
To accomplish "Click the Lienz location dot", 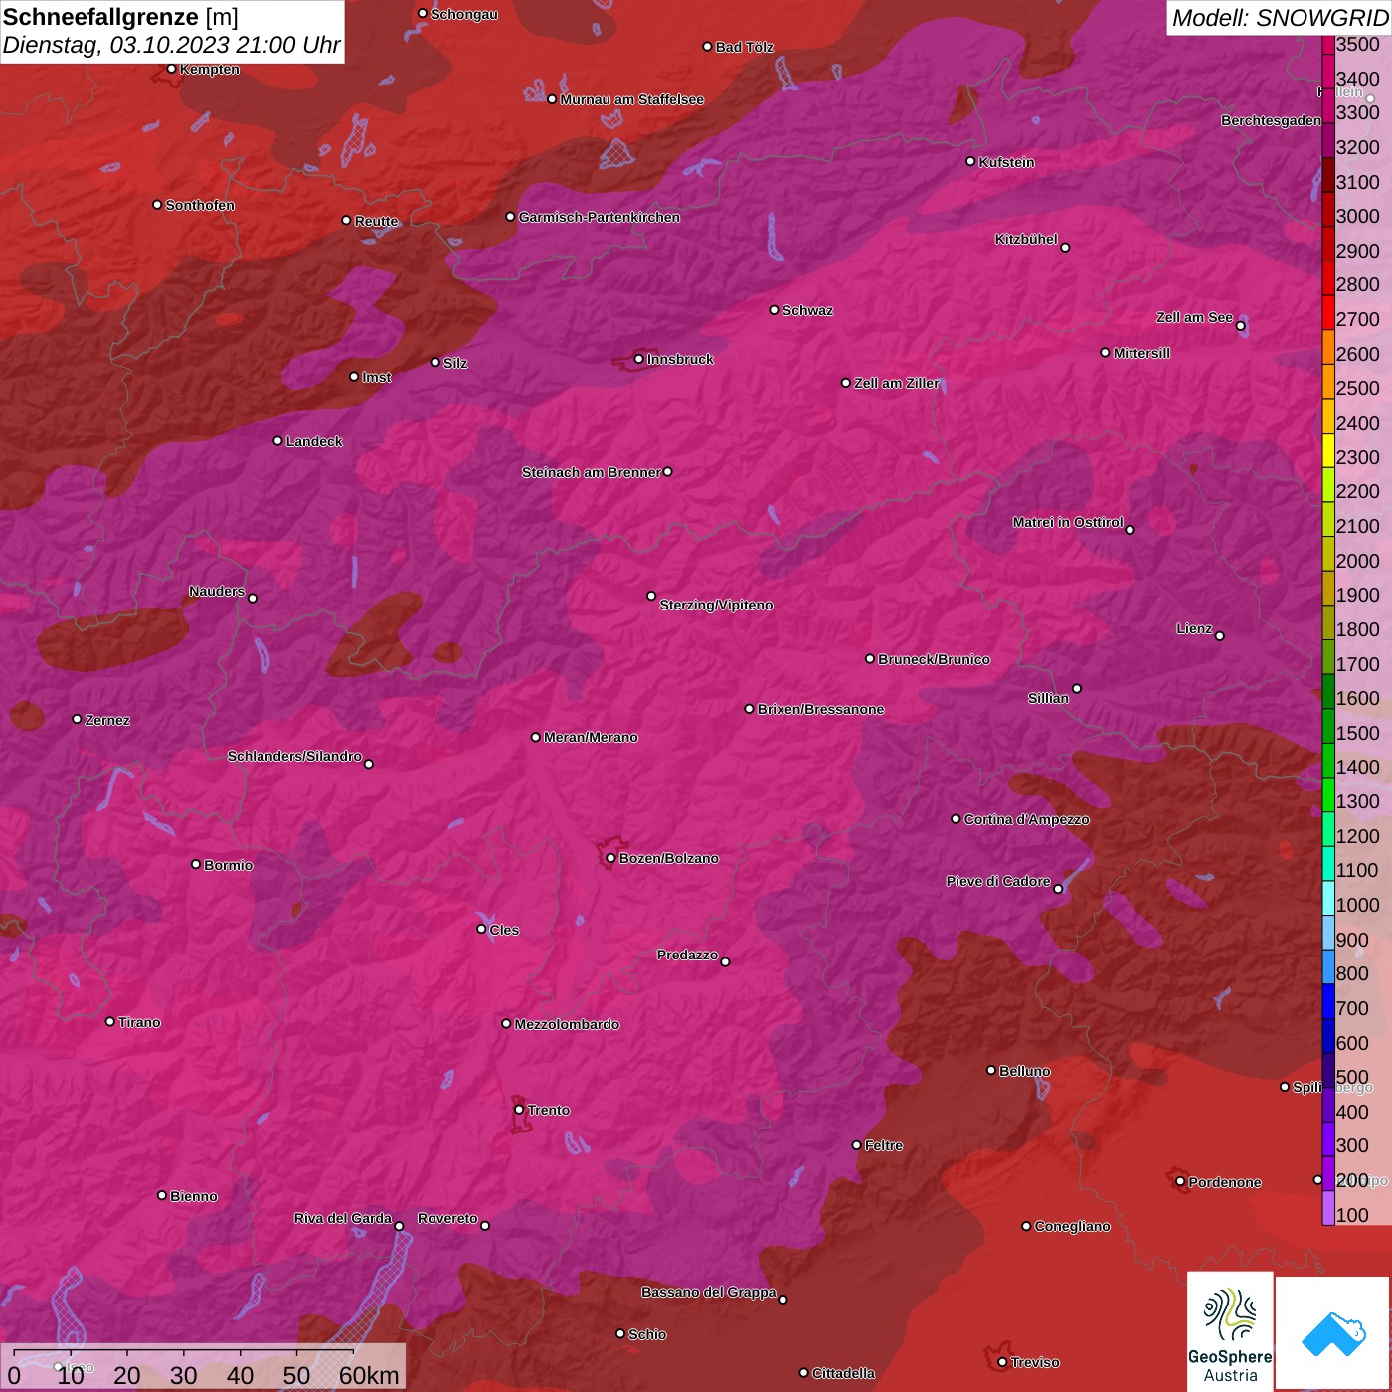I will coord(1220,636).
